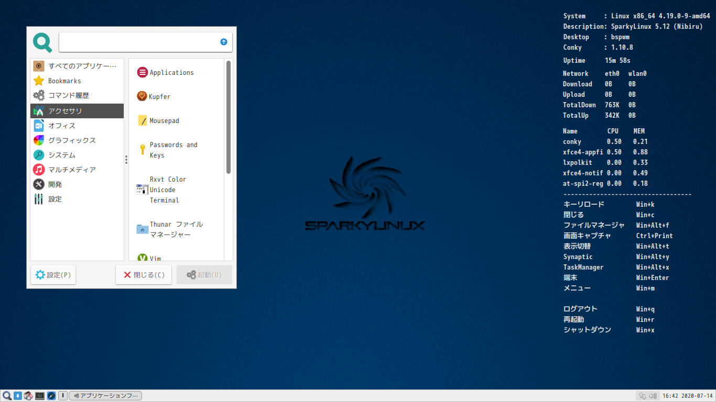Select the Thunar ファイルマネージャー folder icon

click(x=142, y=229)
